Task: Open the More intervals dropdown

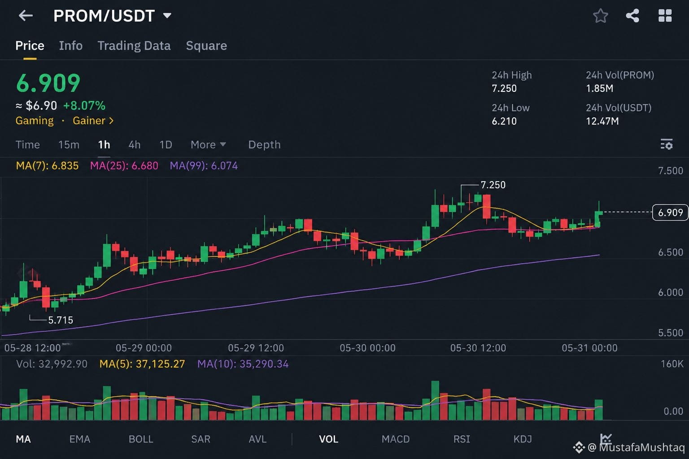Action: [208, 144]
